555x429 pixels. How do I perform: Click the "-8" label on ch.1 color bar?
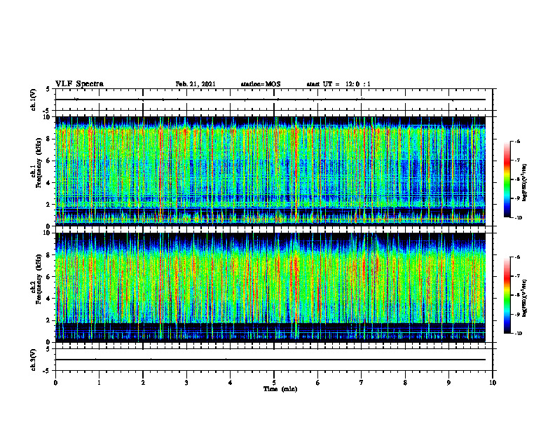pos(517,179)
